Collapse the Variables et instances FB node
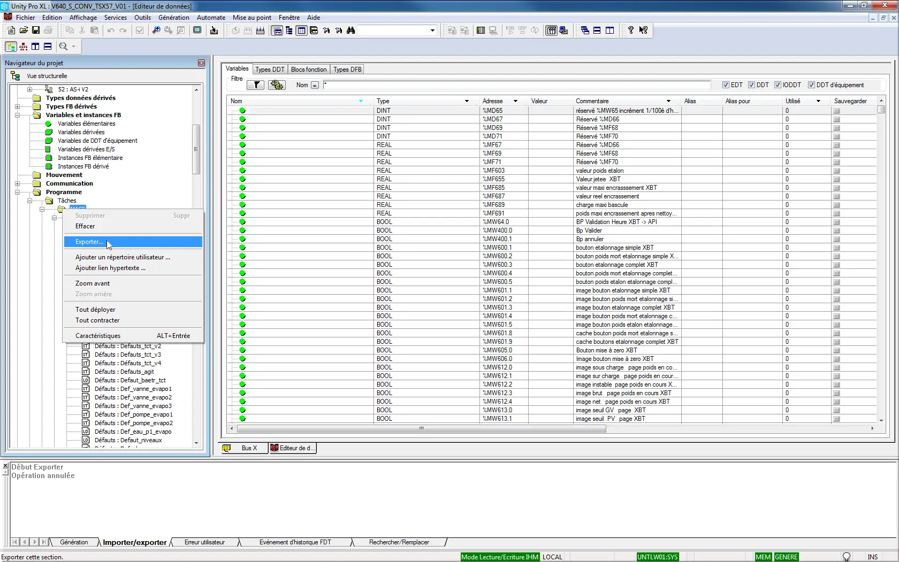This screenshot has width=899, height=562. tap(17, 115)
